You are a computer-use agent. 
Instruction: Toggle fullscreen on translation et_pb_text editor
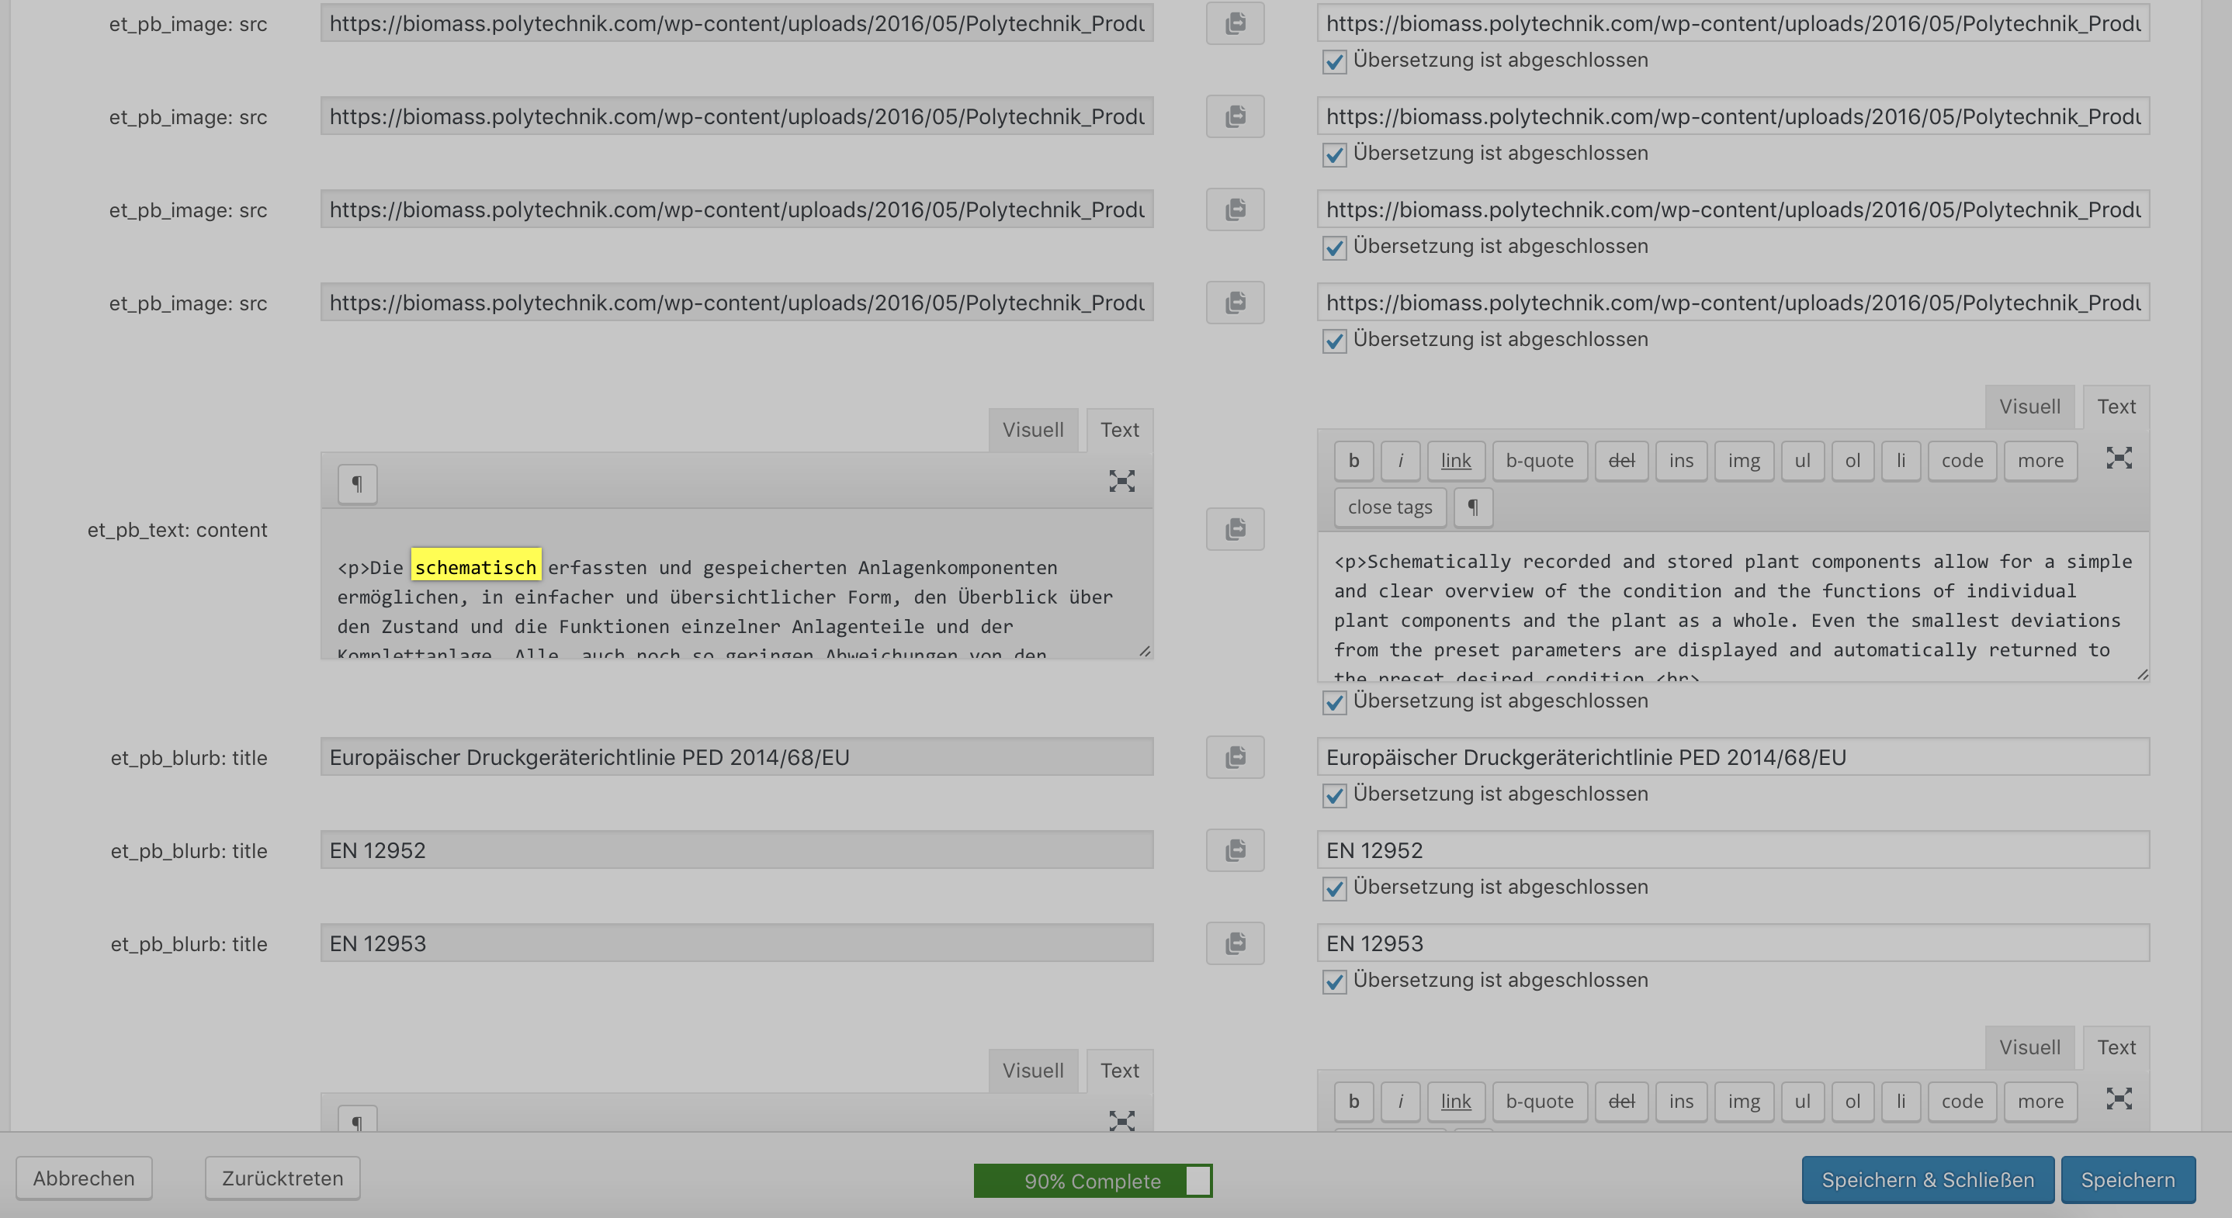tap(2119, 458)
